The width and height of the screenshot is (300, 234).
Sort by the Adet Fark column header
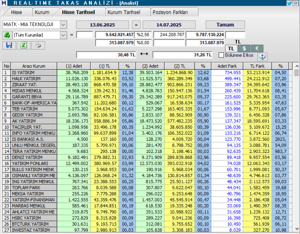tap(227, 66)
